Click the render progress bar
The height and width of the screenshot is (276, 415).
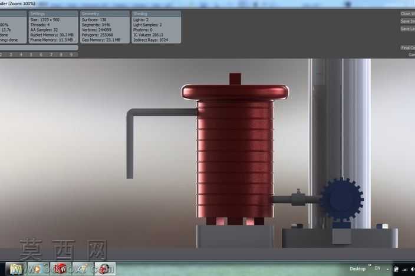[39, 48]
